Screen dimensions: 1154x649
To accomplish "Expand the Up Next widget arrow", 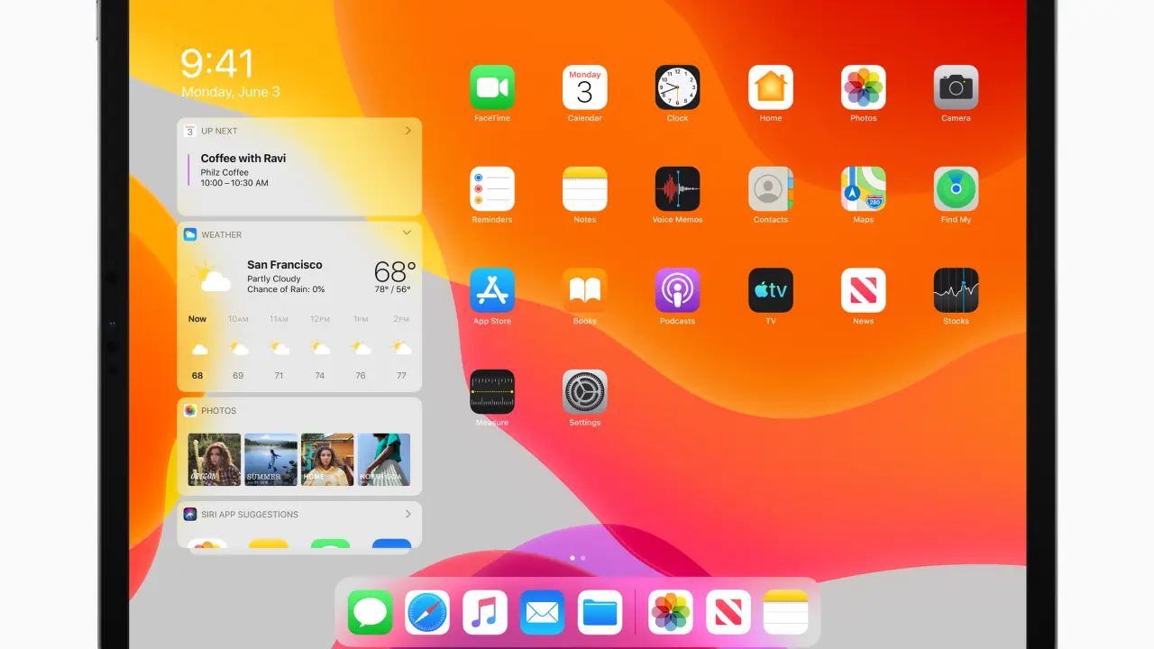I will 408,131.
